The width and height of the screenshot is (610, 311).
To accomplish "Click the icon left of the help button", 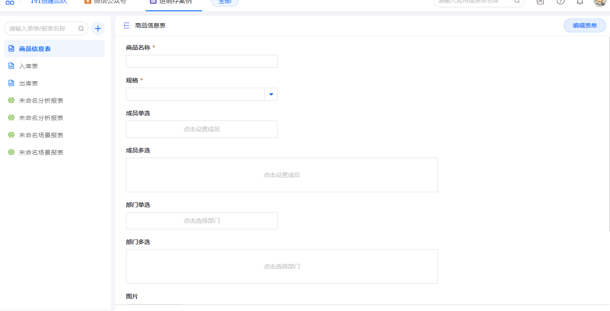I will [x=540, y=2].
